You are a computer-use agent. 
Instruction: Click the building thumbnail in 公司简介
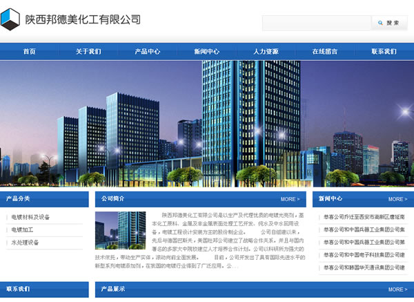point(120,230)
